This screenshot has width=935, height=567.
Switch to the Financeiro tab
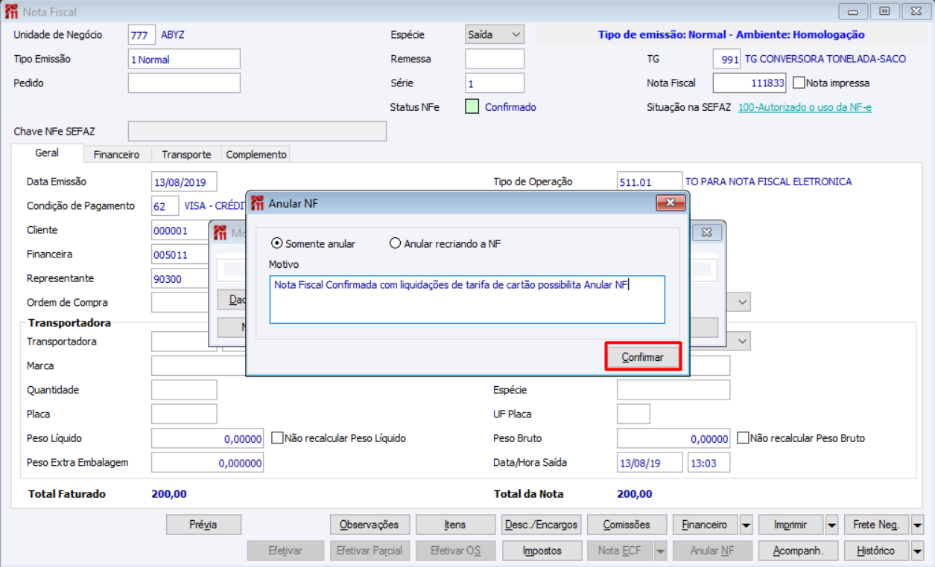click(x=116, y=154)
